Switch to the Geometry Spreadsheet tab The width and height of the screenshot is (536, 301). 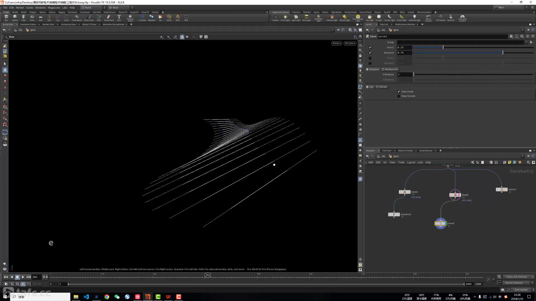coord(113,25)
